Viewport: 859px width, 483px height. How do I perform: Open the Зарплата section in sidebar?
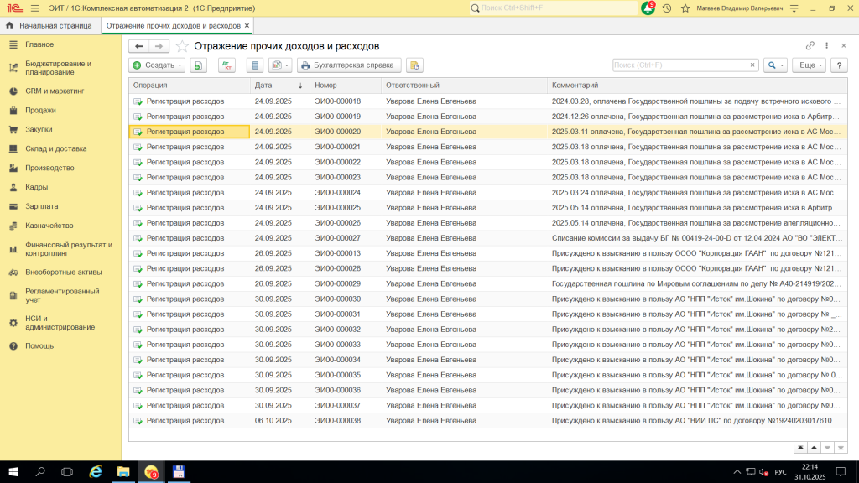click(41, 205)
